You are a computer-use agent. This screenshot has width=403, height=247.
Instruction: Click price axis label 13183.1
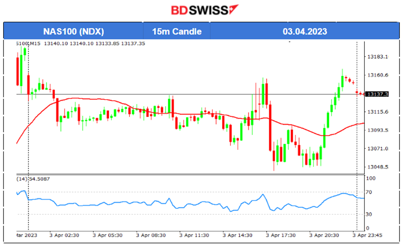pyautogui.click(x=378, y=57)
